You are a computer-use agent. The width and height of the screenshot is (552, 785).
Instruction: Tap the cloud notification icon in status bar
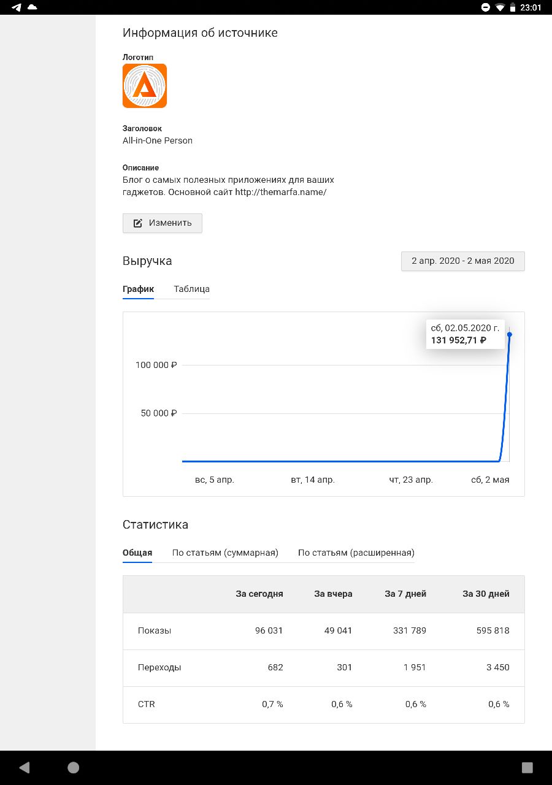[32, 7]
